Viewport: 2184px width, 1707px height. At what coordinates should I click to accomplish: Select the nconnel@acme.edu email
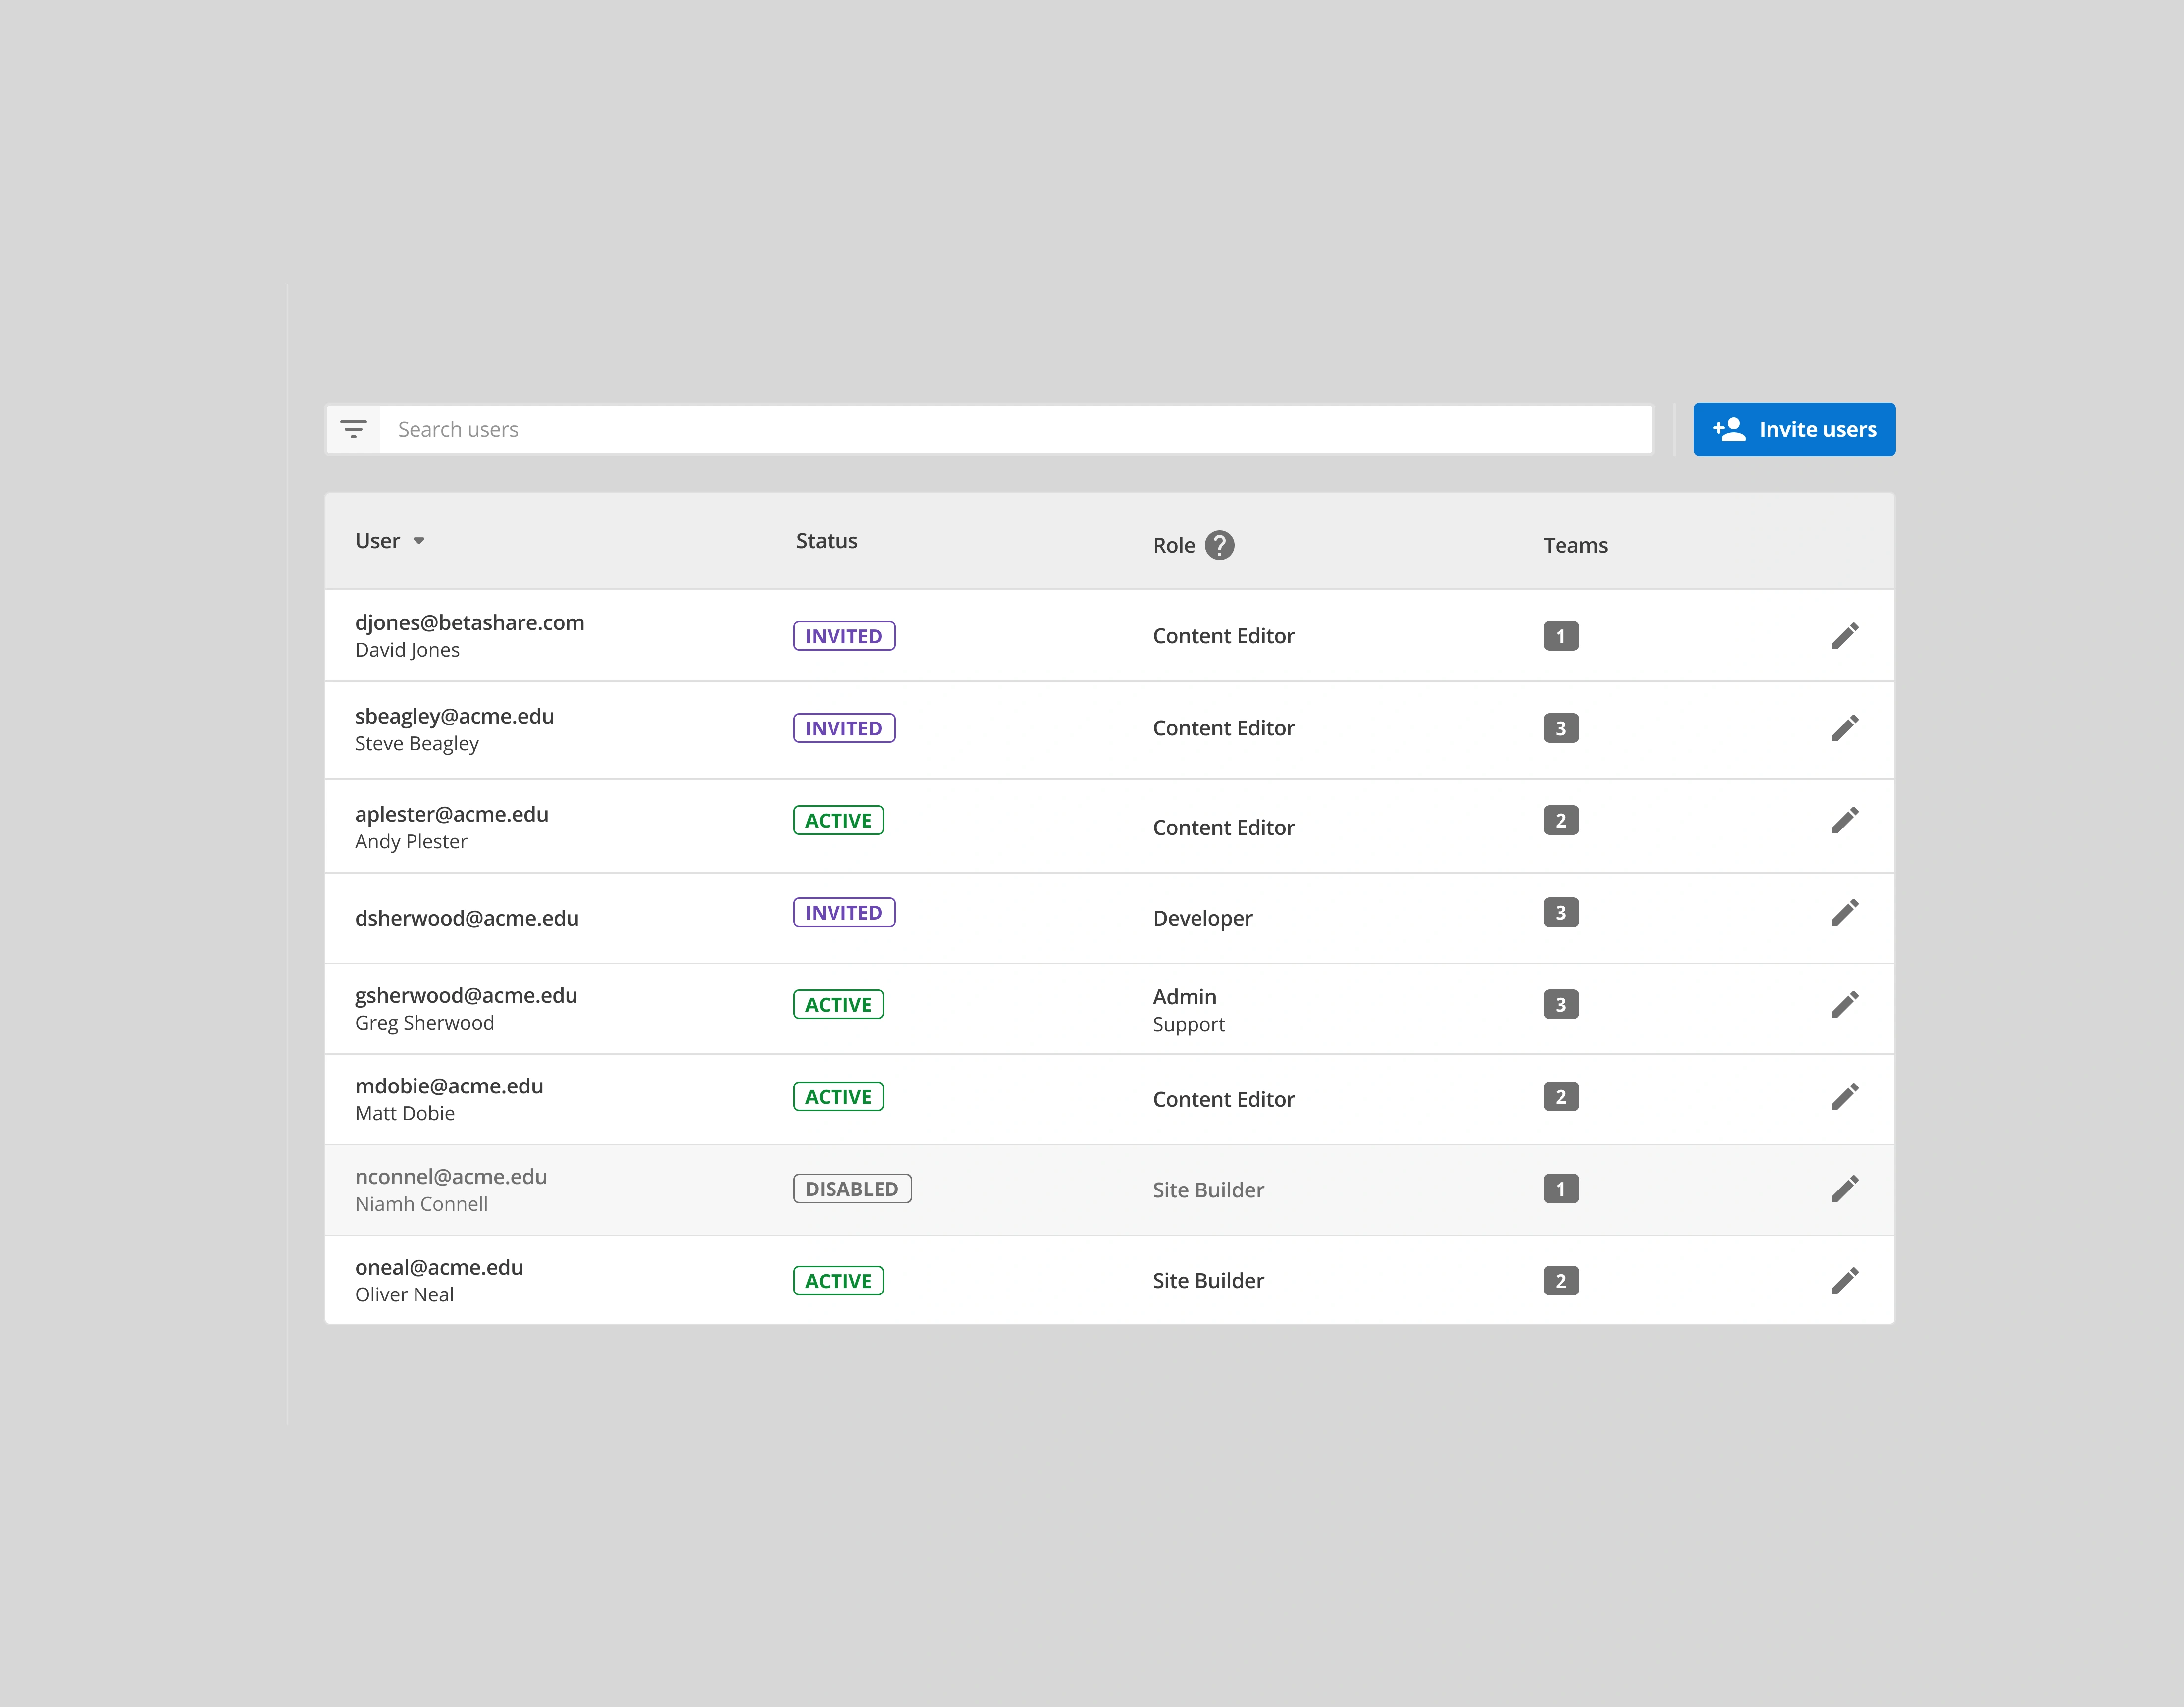pos(451,1177)
